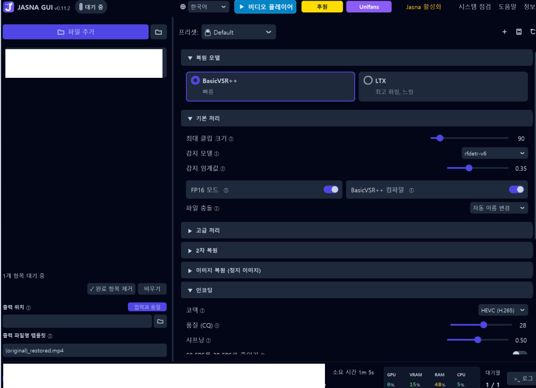Open the 한국어 language dropdown

(x=208, y=7)
